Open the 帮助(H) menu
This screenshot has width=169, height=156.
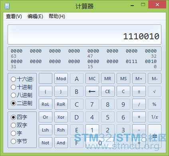tap(57, 16)
